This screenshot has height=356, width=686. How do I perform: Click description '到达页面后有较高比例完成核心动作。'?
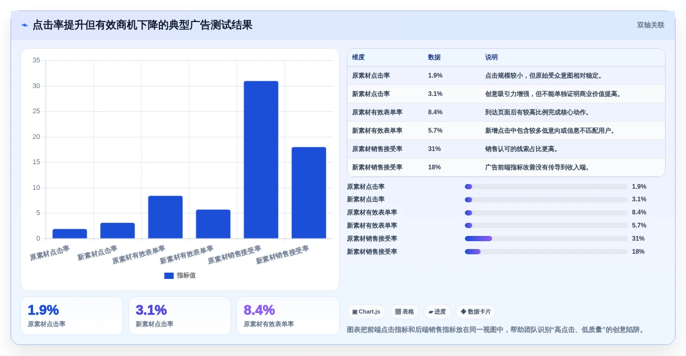[539, 112]
